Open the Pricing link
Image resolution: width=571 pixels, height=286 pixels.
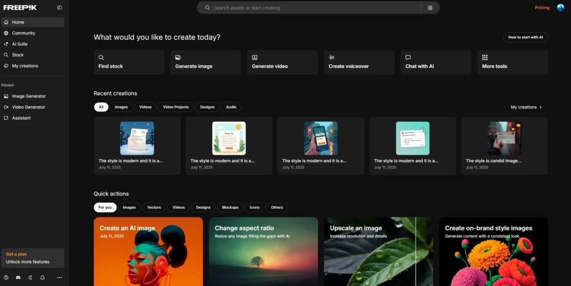[x=542, y=8]
